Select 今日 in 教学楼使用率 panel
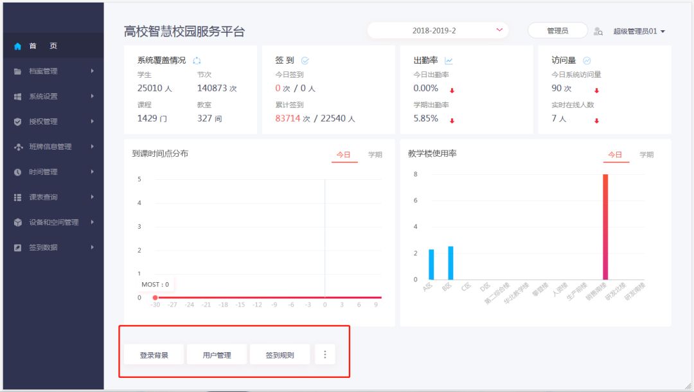This screenshot has height=392, width=694. (x=615, y=155)
